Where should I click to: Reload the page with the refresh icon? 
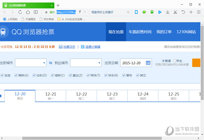pos(20,12)
